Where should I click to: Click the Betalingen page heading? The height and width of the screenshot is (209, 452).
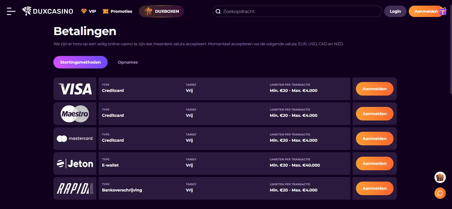(85, 31)
